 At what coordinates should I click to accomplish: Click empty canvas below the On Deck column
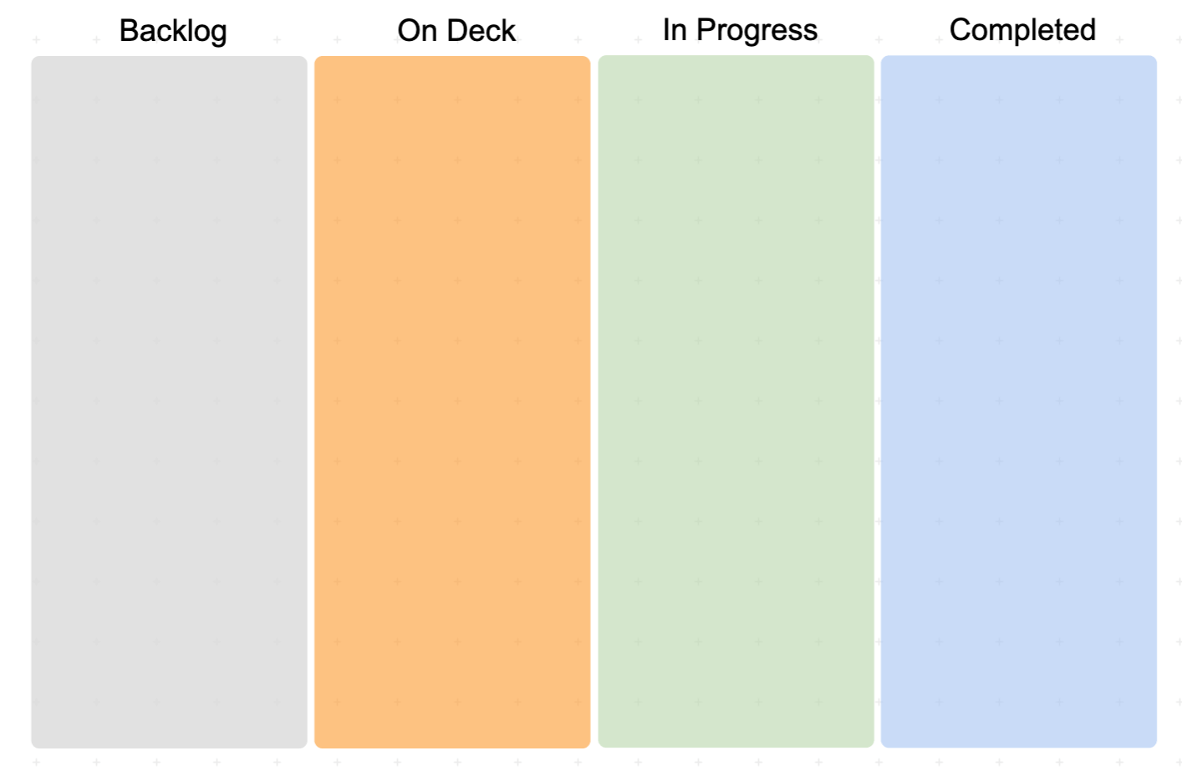click(x=452, y=759)
